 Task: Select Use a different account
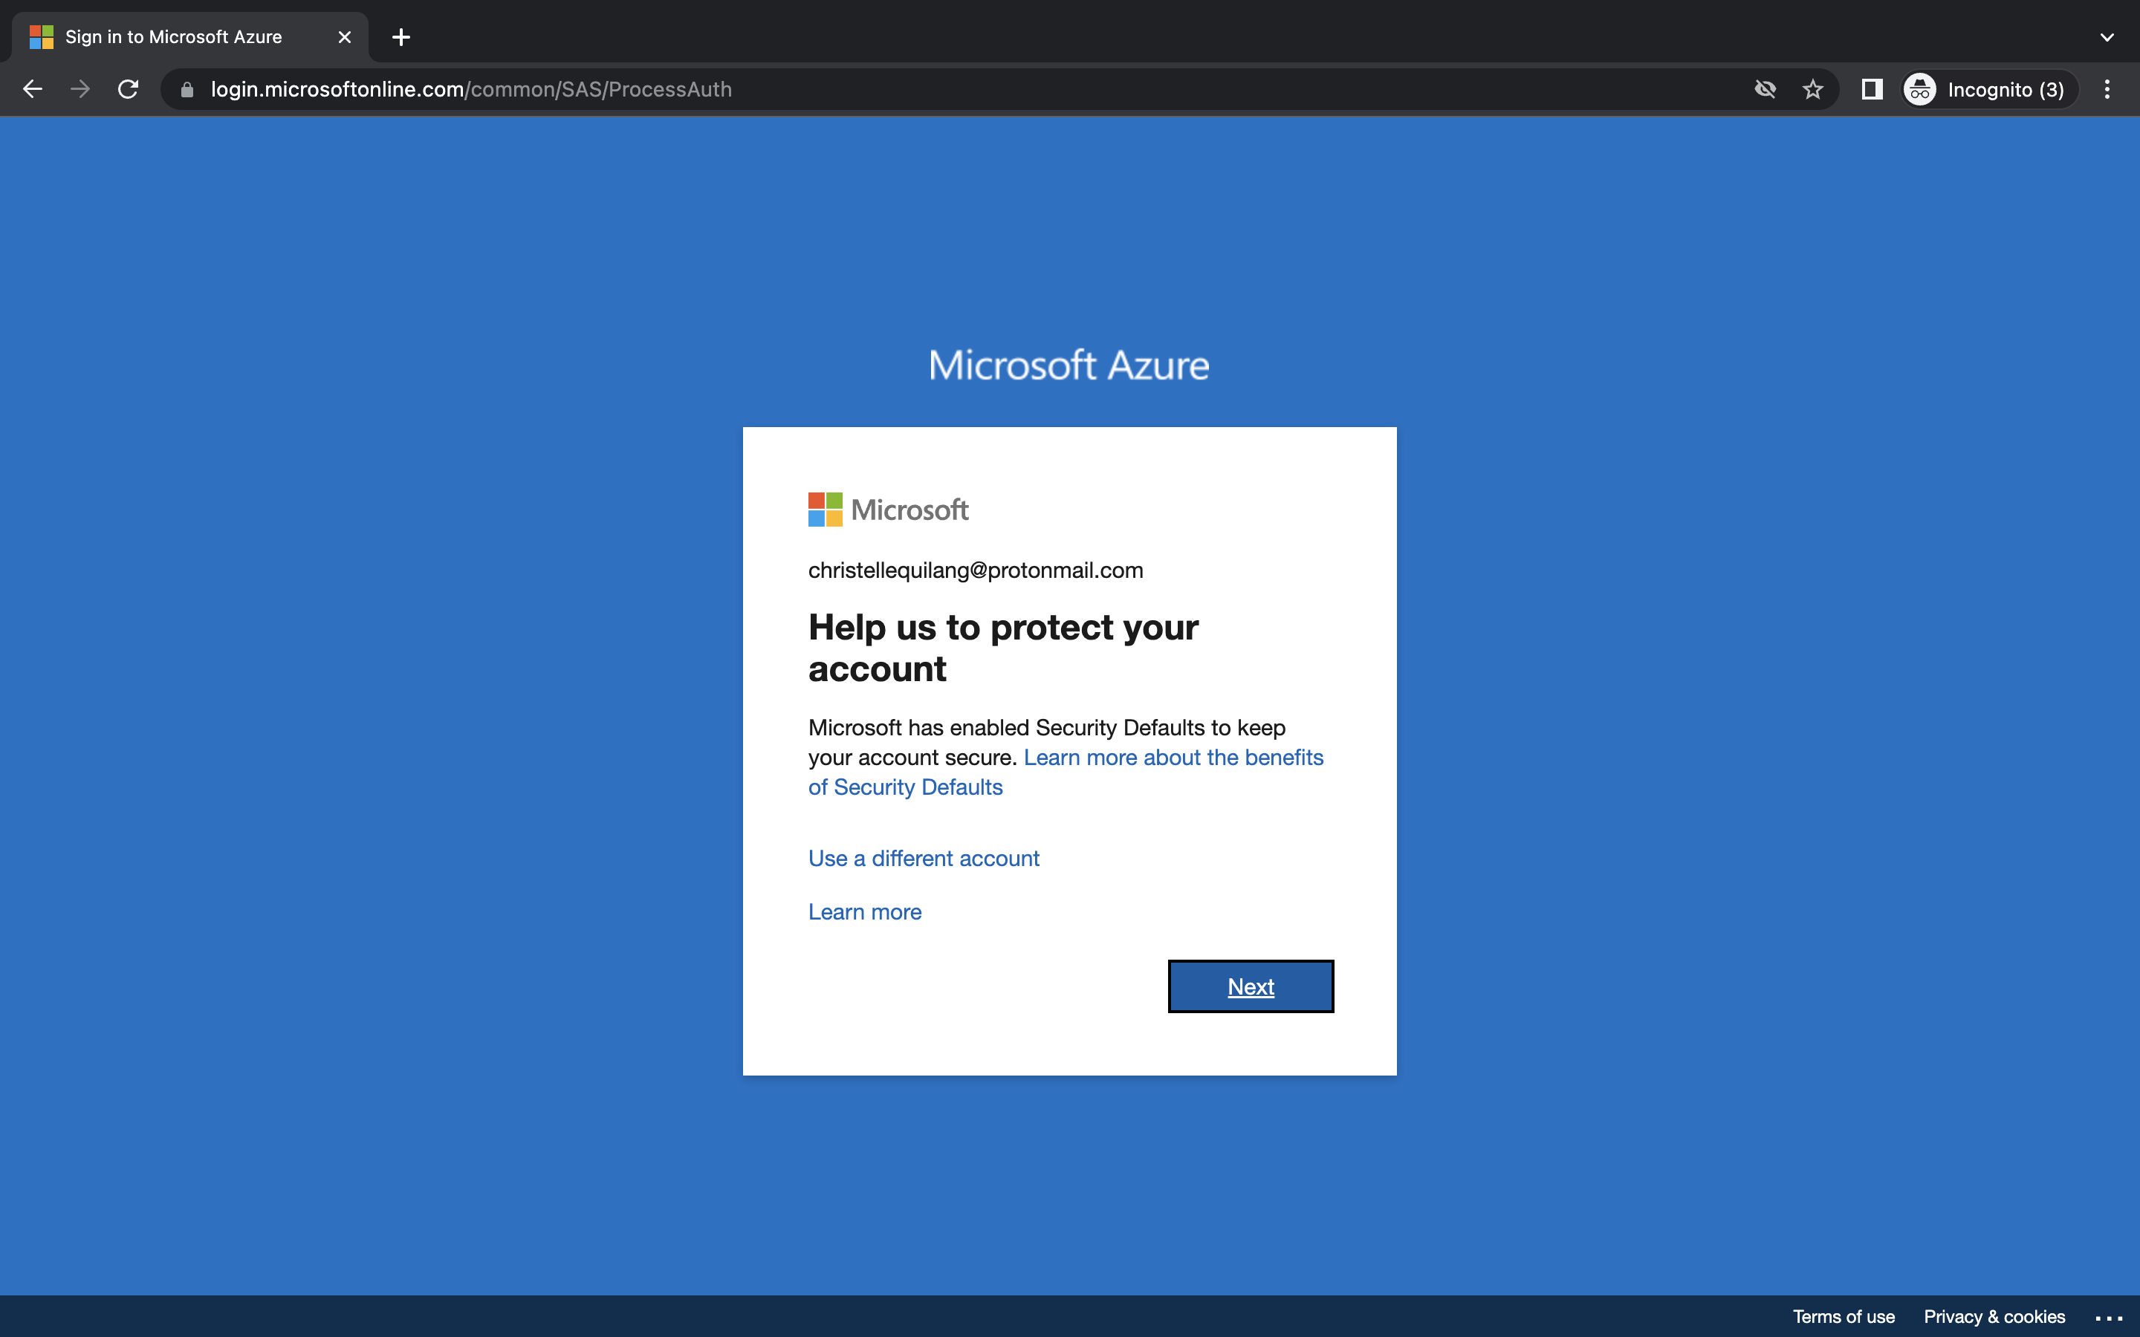pyautogui.click(x=923, y=858)
